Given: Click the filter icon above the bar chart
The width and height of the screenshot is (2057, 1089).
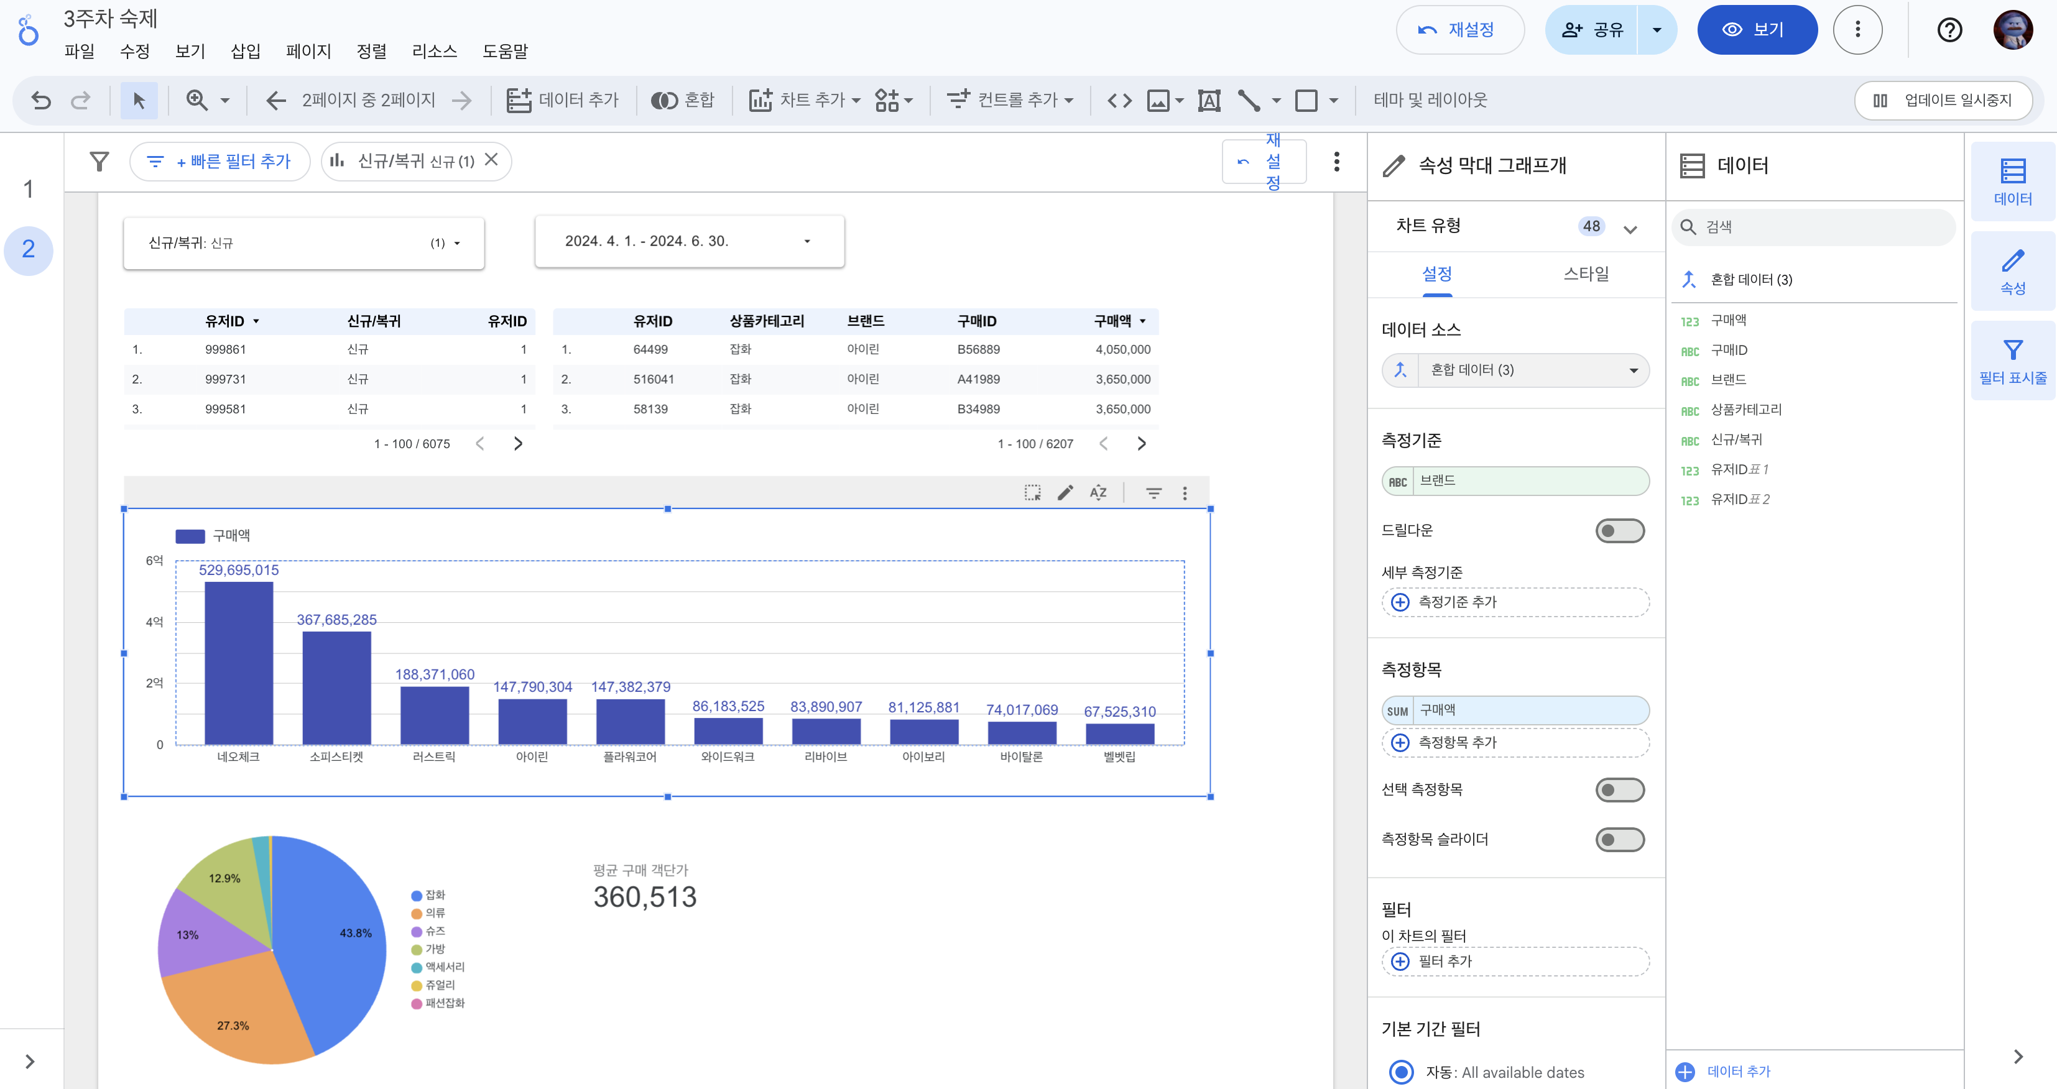Looking at the screenshot, I should click(x=1154, y=493).
